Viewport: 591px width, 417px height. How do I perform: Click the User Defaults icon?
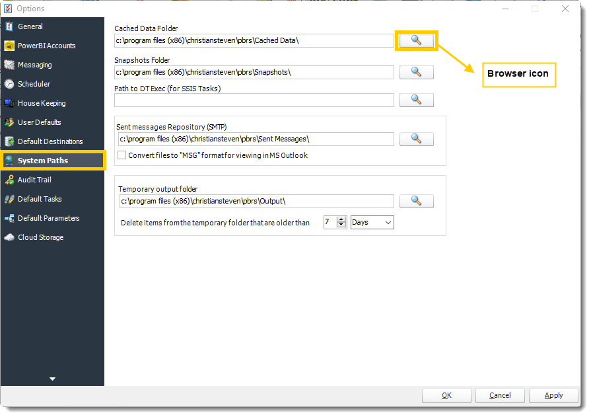(9, 122)
